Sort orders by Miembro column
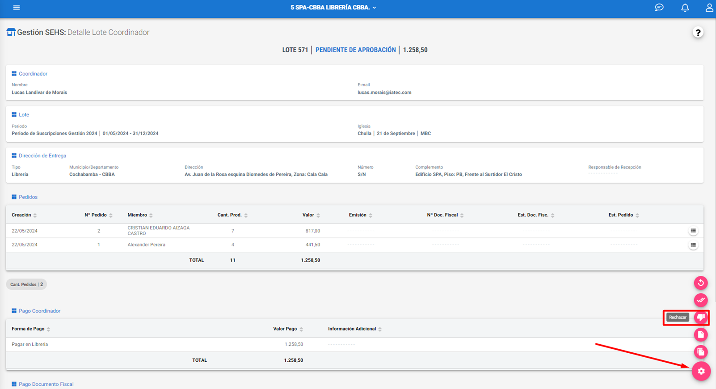Screen dimensions: 716x389 [140, 215]
